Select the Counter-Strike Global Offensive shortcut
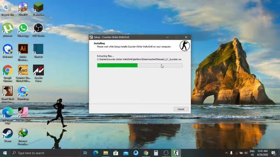The width and height of the screenshot is (280, 157). point(23,73)
